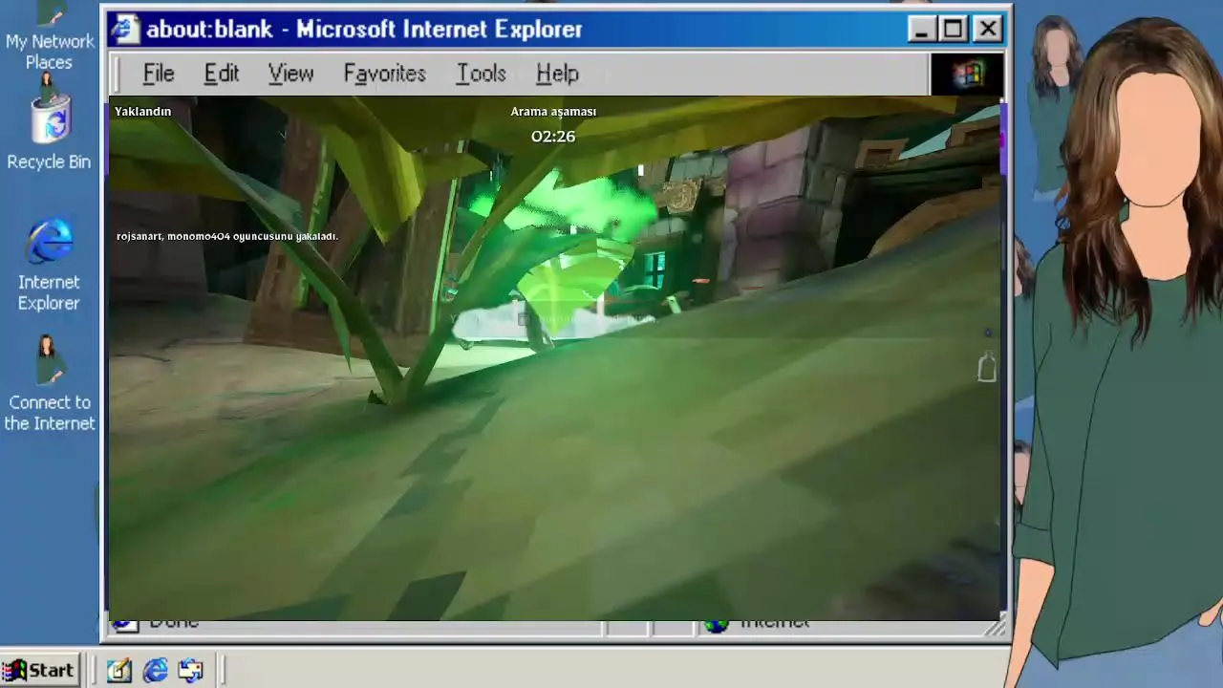Open the Favorites menu
The width and height of the screenshot is (1223, 688).
pos(384,74)
